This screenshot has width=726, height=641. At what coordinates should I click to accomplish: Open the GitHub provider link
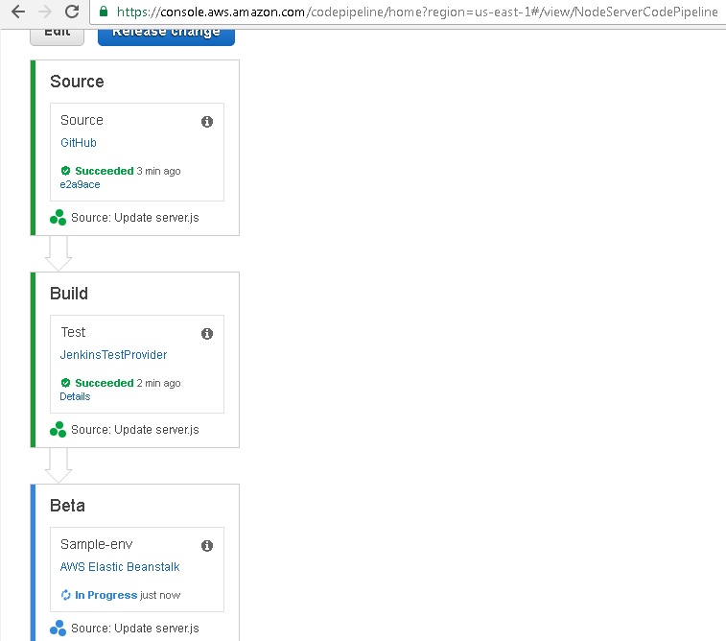[x=79, y=143]
